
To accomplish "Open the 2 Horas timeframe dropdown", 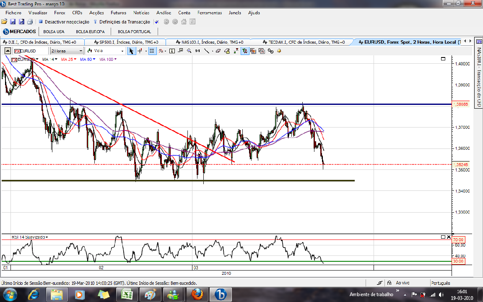I will point(67,51).
